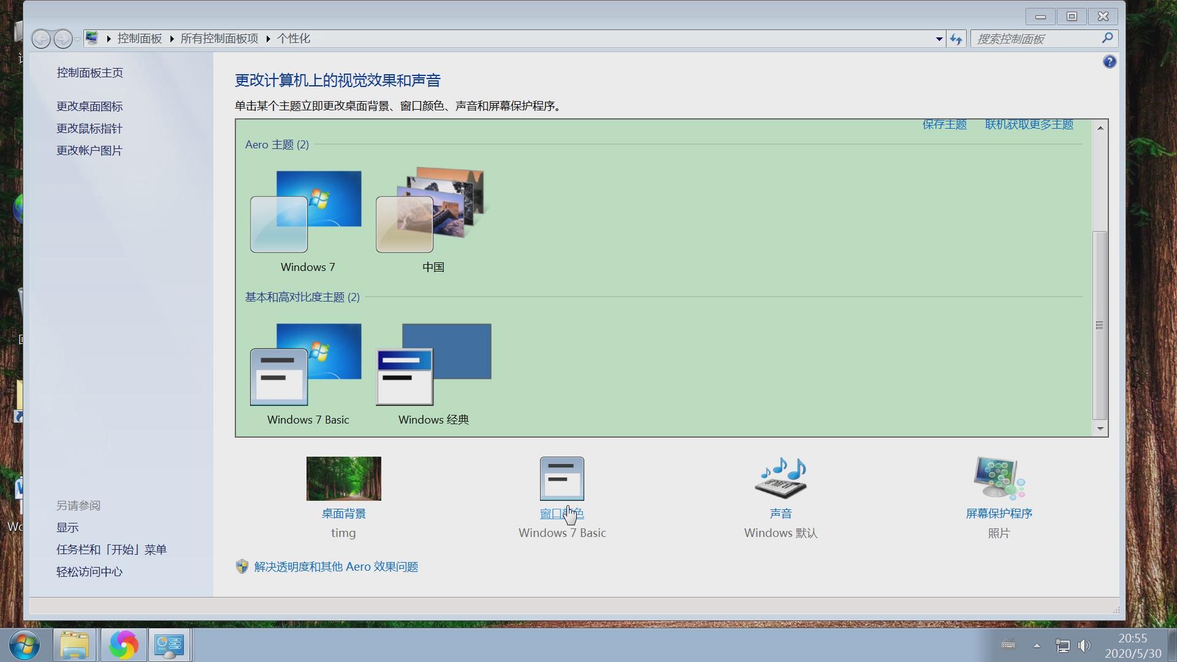
Task: Open Chrome from the taskbar
Action: pyautogui.click(x=123, y=645)
